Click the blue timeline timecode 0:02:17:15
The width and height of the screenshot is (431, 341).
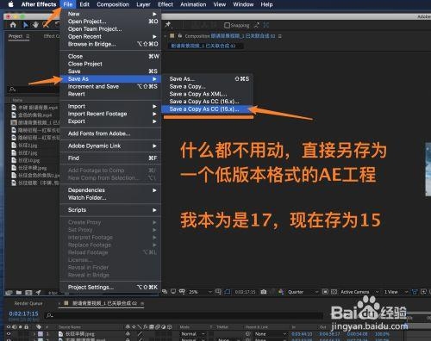pos(23,313)
